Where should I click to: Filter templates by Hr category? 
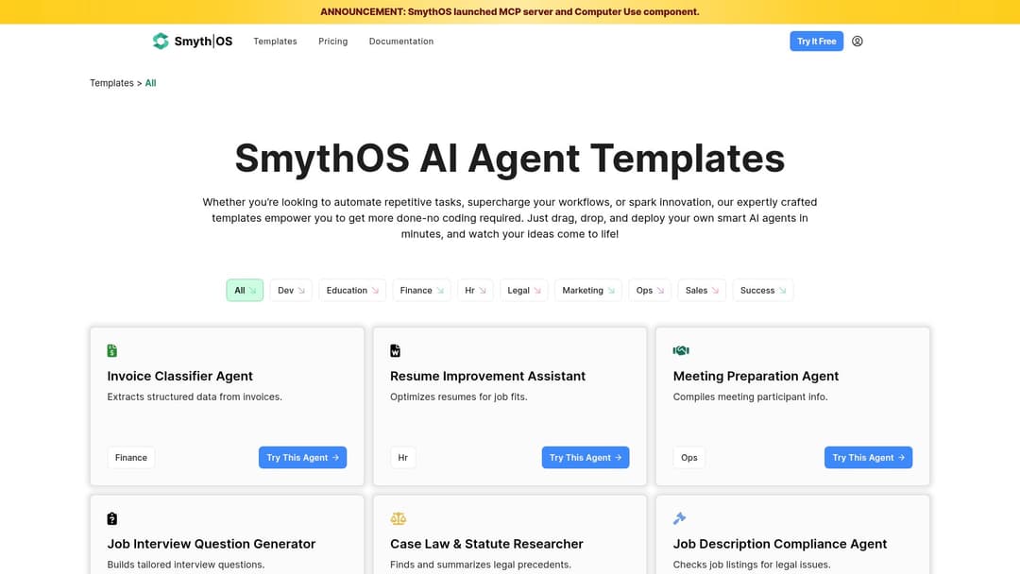click(475, 290)
